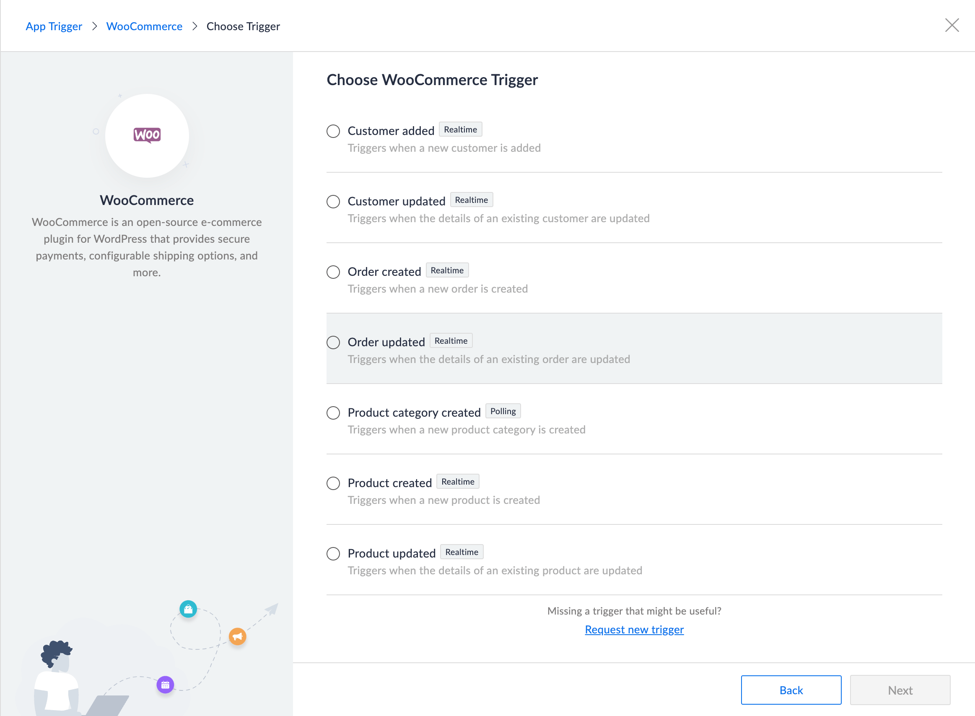Click the orange megaphone icon
The height and width of the screenshot is (716, 975).
pos(238,636)
